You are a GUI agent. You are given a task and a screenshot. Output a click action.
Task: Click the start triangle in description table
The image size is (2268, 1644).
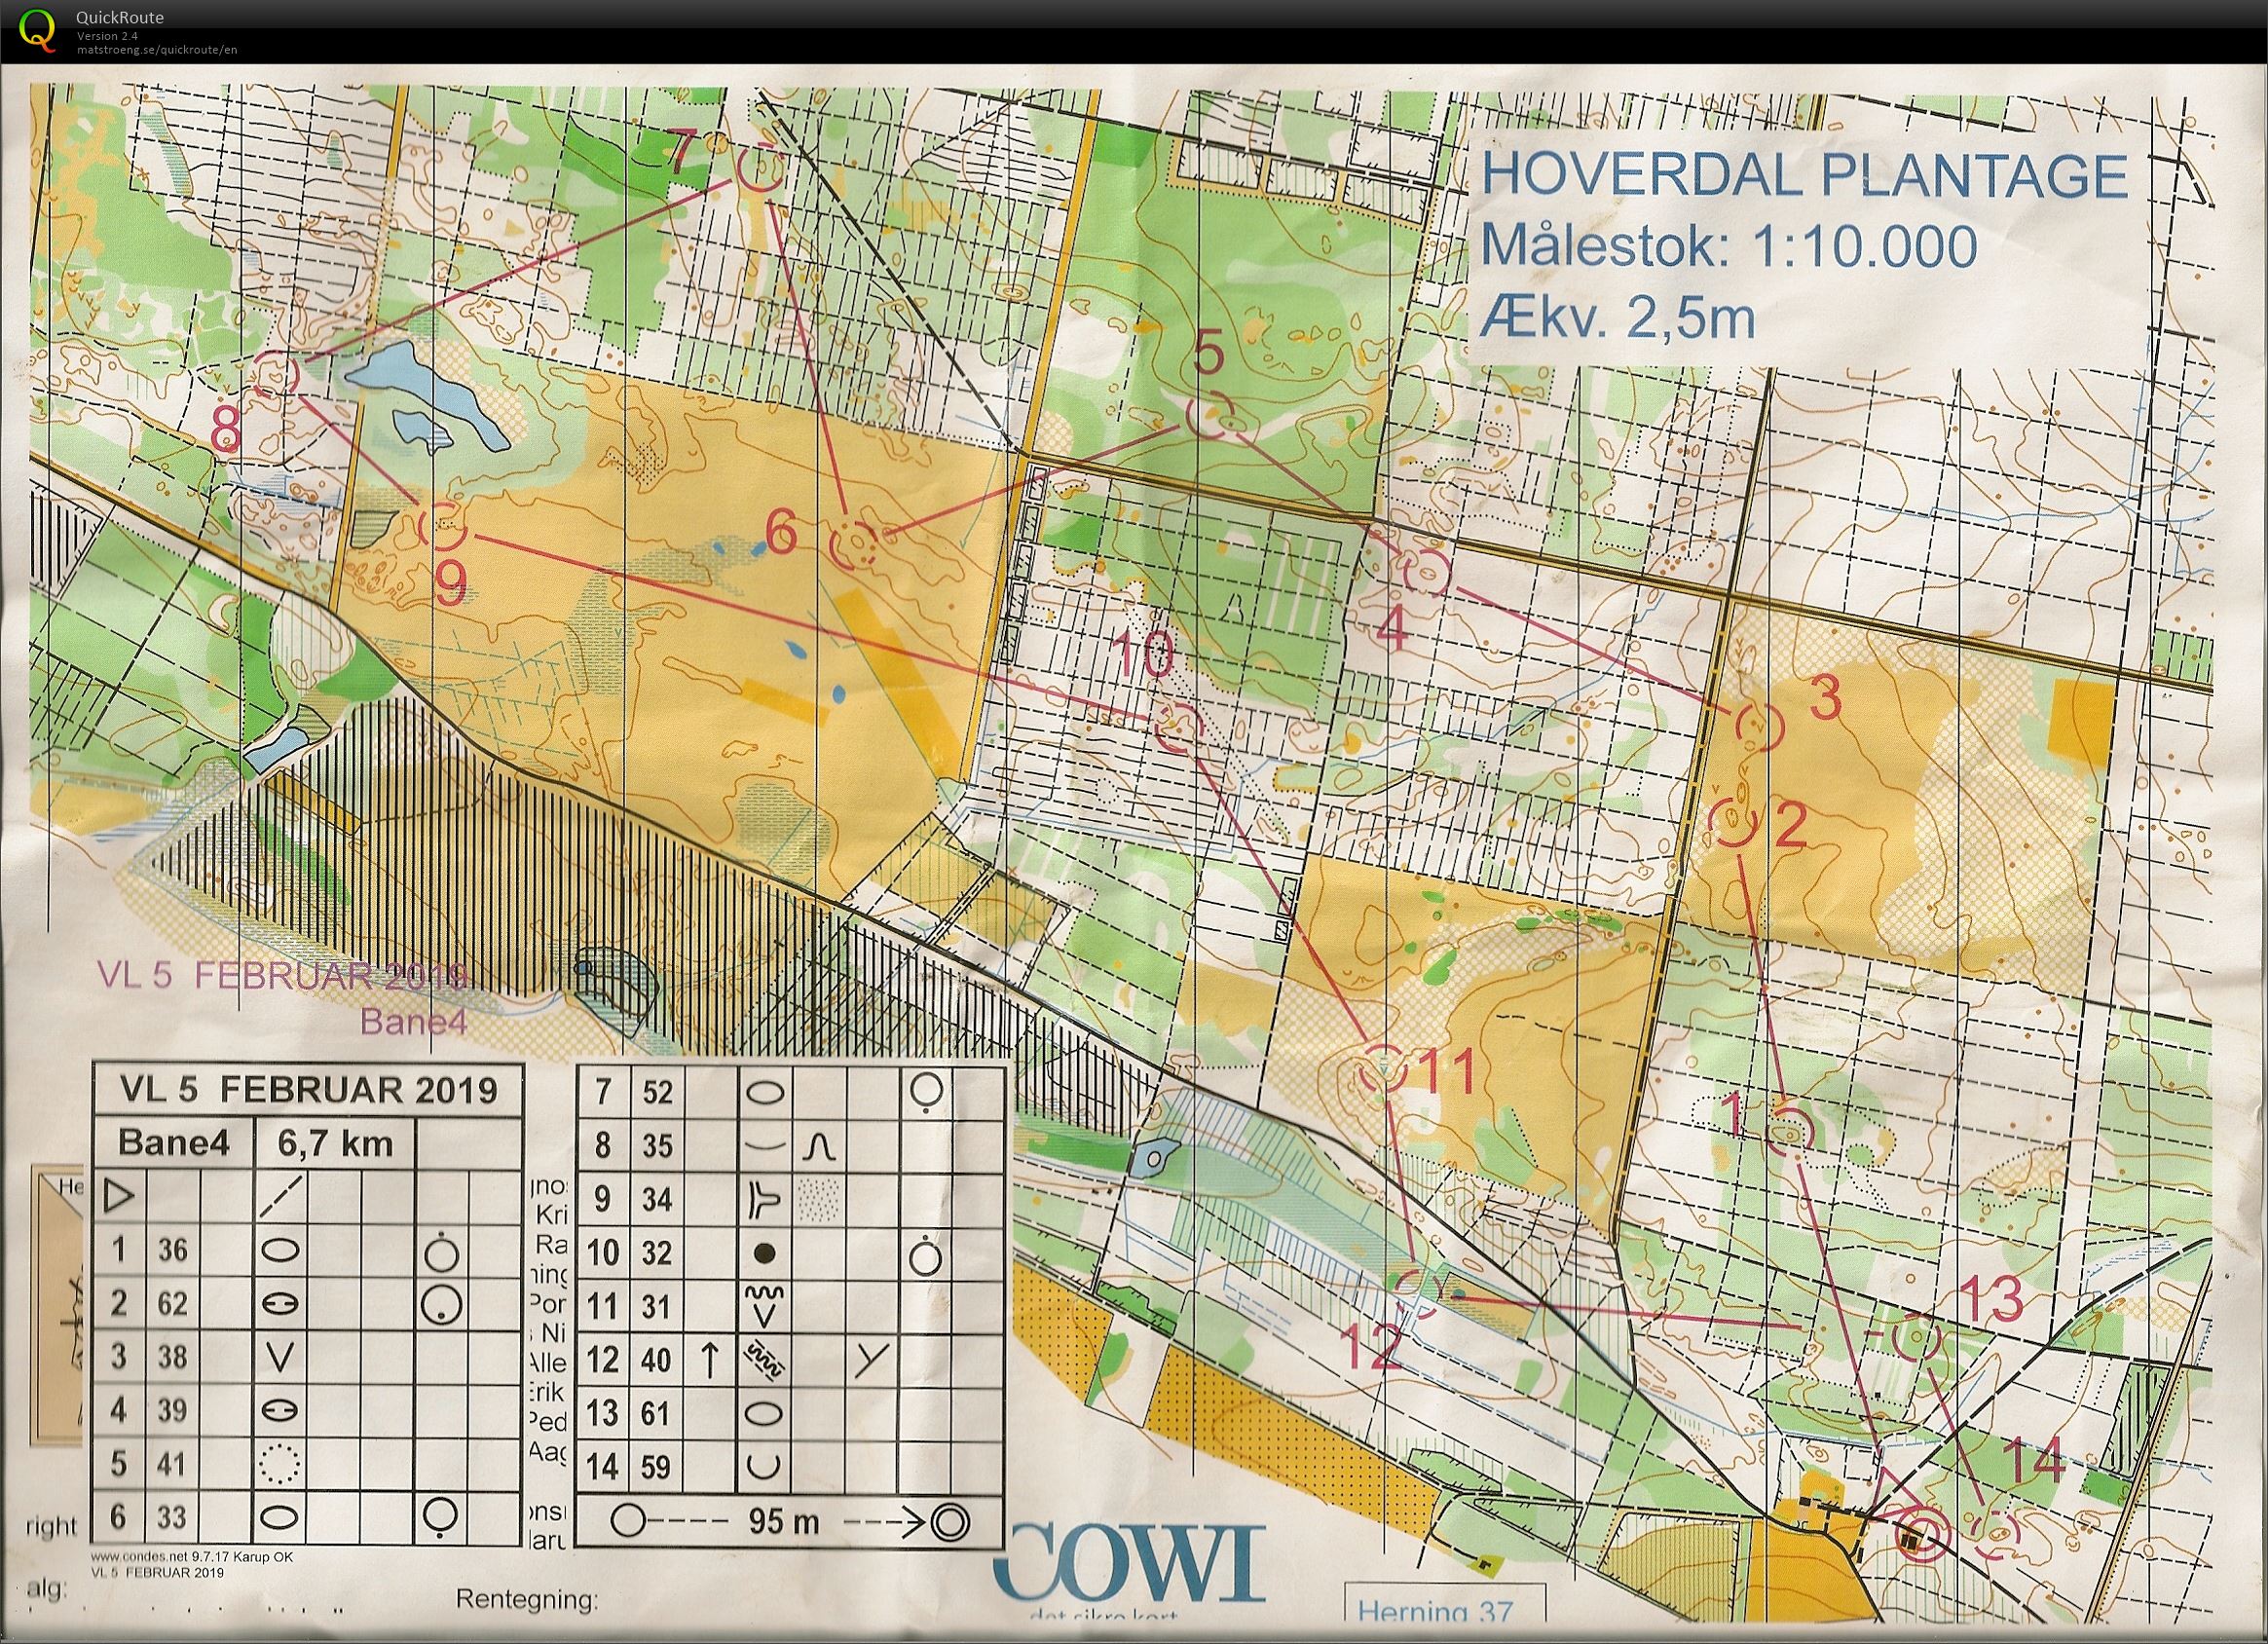pyautogui.click(x=119, y=1196)
